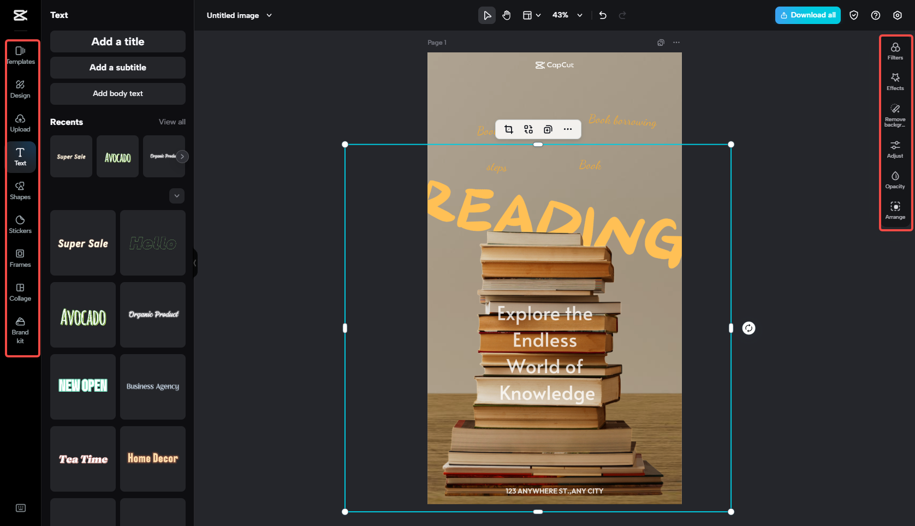
Task: Open the Arrange options
Action: [895, 211]
